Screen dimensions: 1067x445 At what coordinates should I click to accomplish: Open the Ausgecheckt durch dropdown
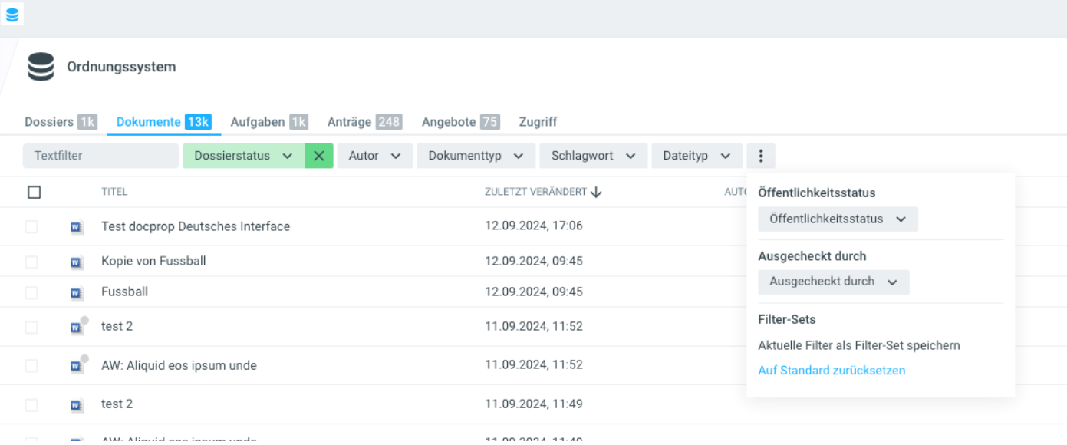(x=833, y=282)
